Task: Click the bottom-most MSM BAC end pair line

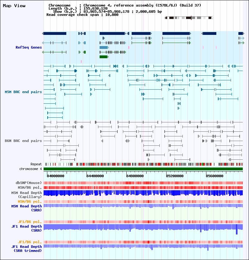Action: [55, 118]
